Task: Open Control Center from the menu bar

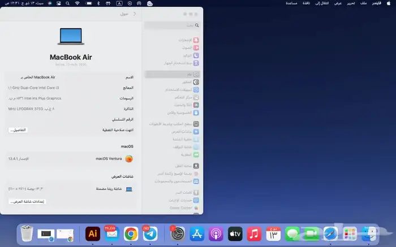Action: (59, 3)
